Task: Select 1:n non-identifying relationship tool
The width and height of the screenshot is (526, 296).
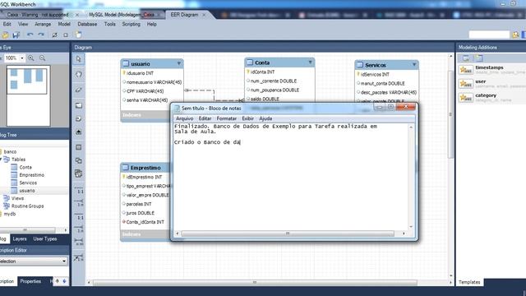Action: pos(79,203)
